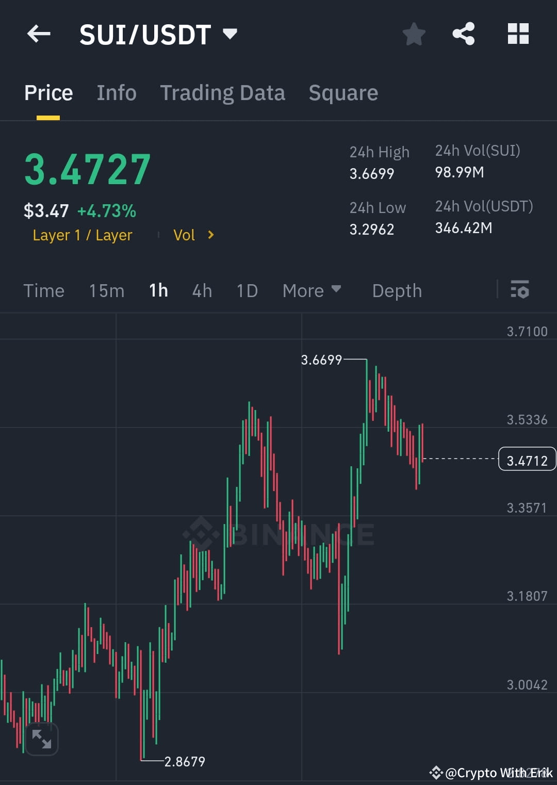The width and height of the screenshot is (557, 785).
Task: Tap the current price marker 3.4712
Action: (527, 459)
